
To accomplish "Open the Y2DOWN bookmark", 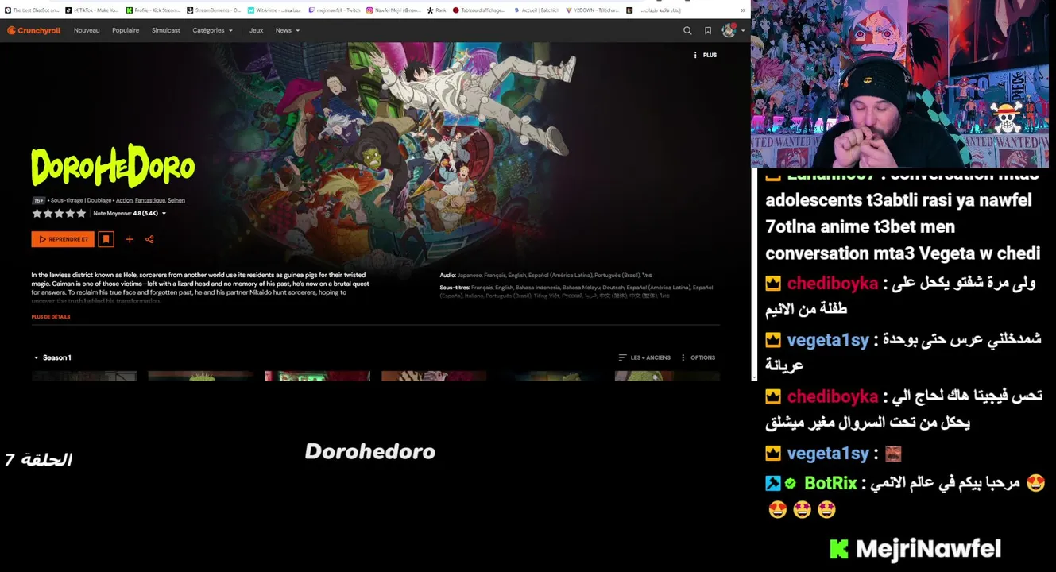I will coord(593,10).
